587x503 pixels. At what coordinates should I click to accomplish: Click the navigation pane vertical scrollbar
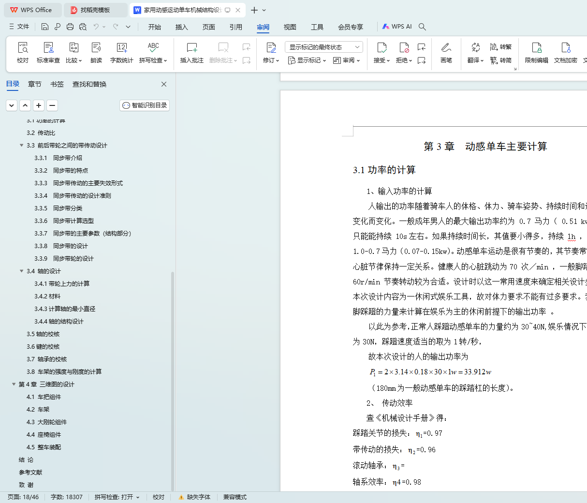[173, 381]
